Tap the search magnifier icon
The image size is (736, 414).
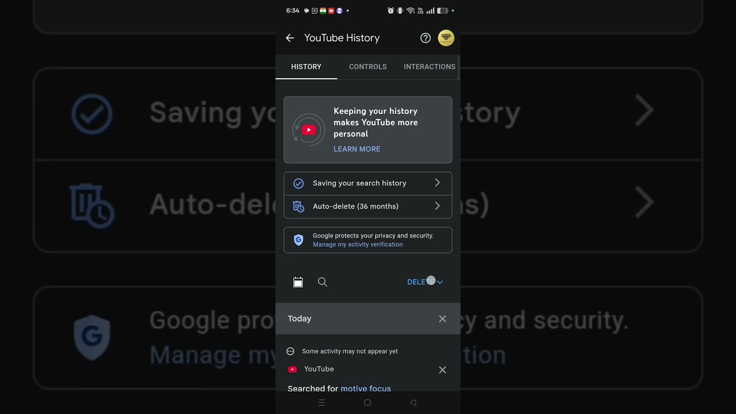point(323,282)
